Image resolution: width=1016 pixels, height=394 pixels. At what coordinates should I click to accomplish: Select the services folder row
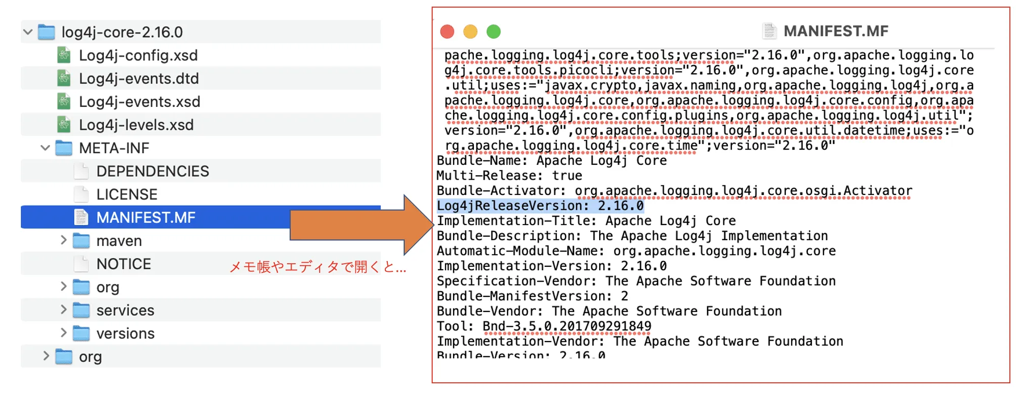click(201, 310)
